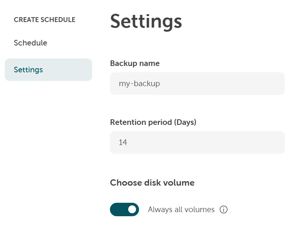Click the Schedule sidebar entry
This screenshot has height=230, width=303.
pos(30,43)
